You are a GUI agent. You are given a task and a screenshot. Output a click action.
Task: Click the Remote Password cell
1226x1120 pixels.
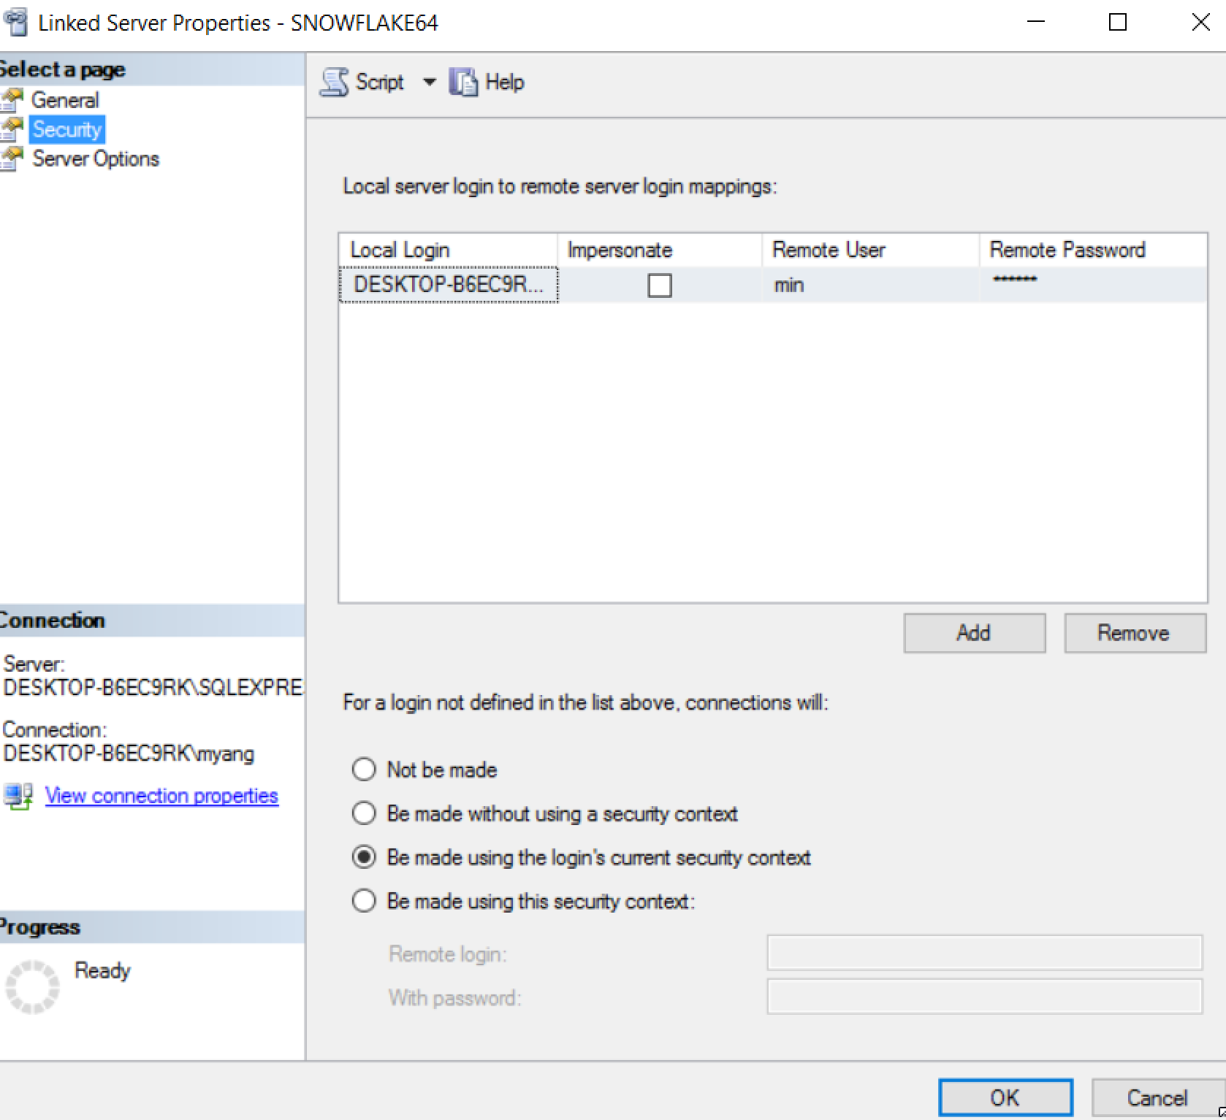coord(1092,285)
